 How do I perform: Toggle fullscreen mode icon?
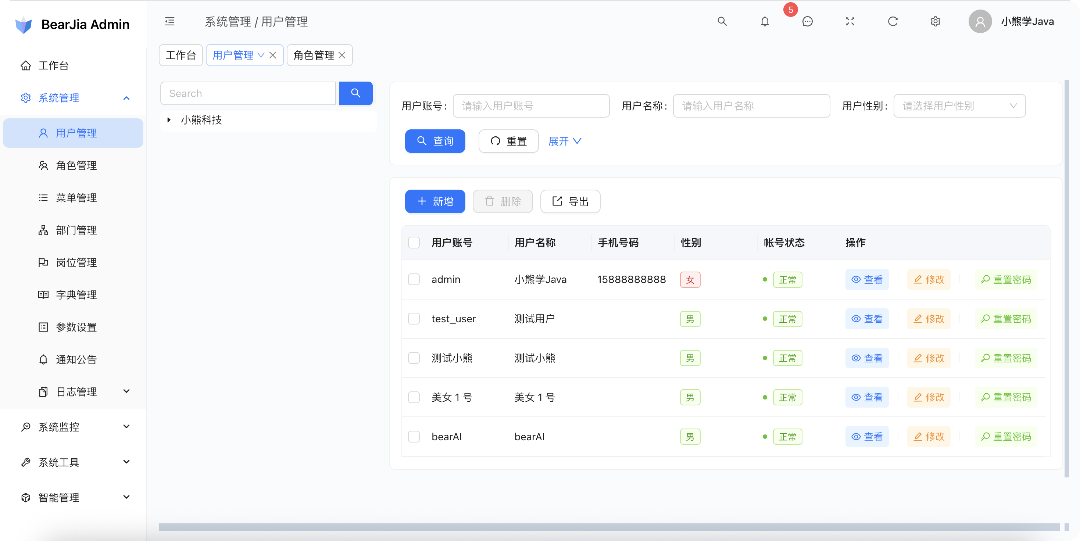coord(850,21)
